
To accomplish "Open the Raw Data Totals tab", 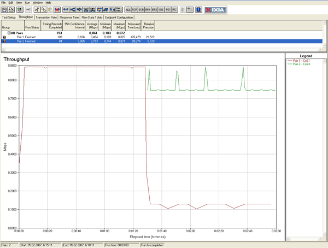I will 92,17.
